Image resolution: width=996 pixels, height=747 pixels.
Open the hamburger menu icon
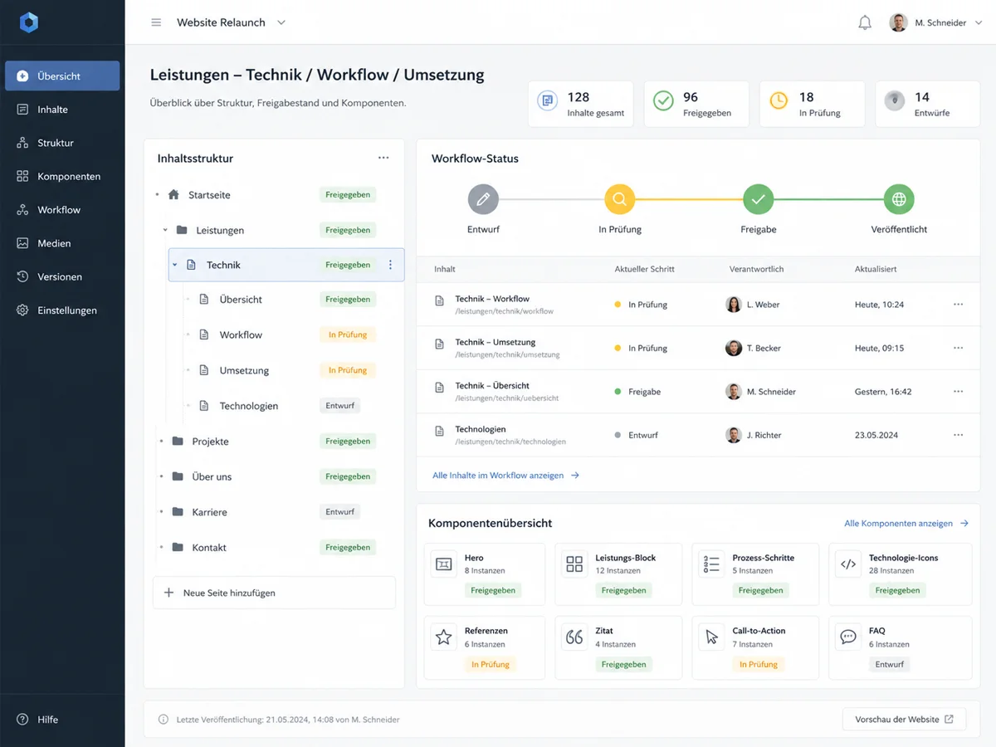tap(156, 22)
